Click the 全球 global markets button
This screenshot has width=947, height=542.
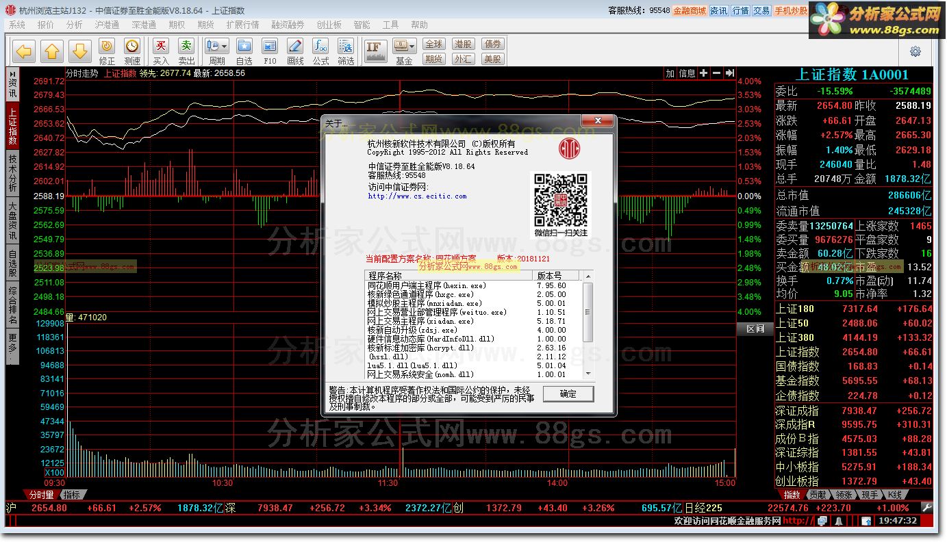[434, 44]
